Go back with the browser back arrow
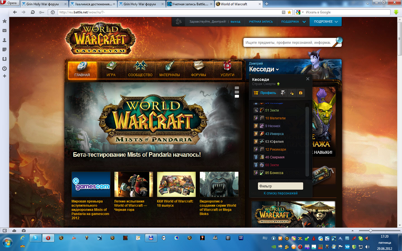This screenshot has width=402, height=251. 15,12
